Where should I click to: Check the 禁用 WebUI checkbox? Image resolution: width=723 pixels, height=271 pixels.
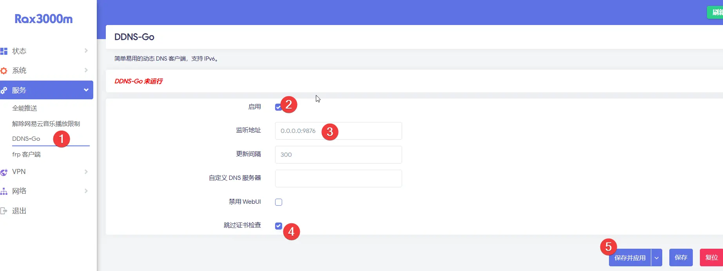(279, 202)
